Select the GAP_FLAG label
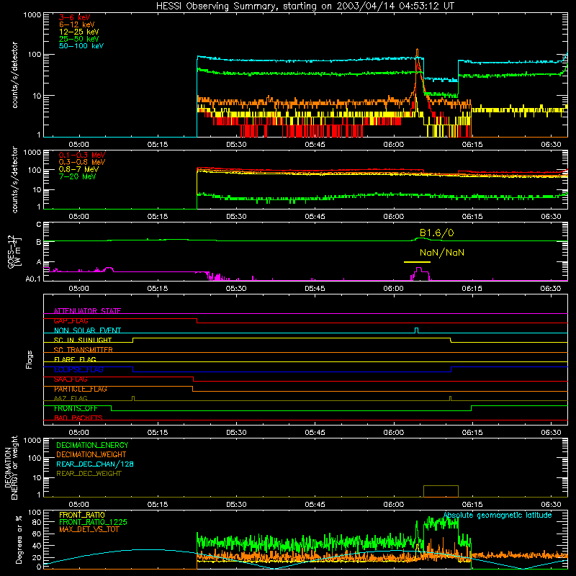 71,320
